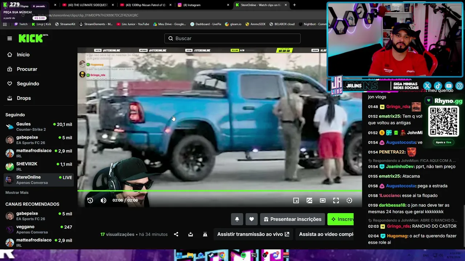Open the Lins Junior - YouTube bookmark
This screenshot has width=465, height=261.
pos(133,24)
